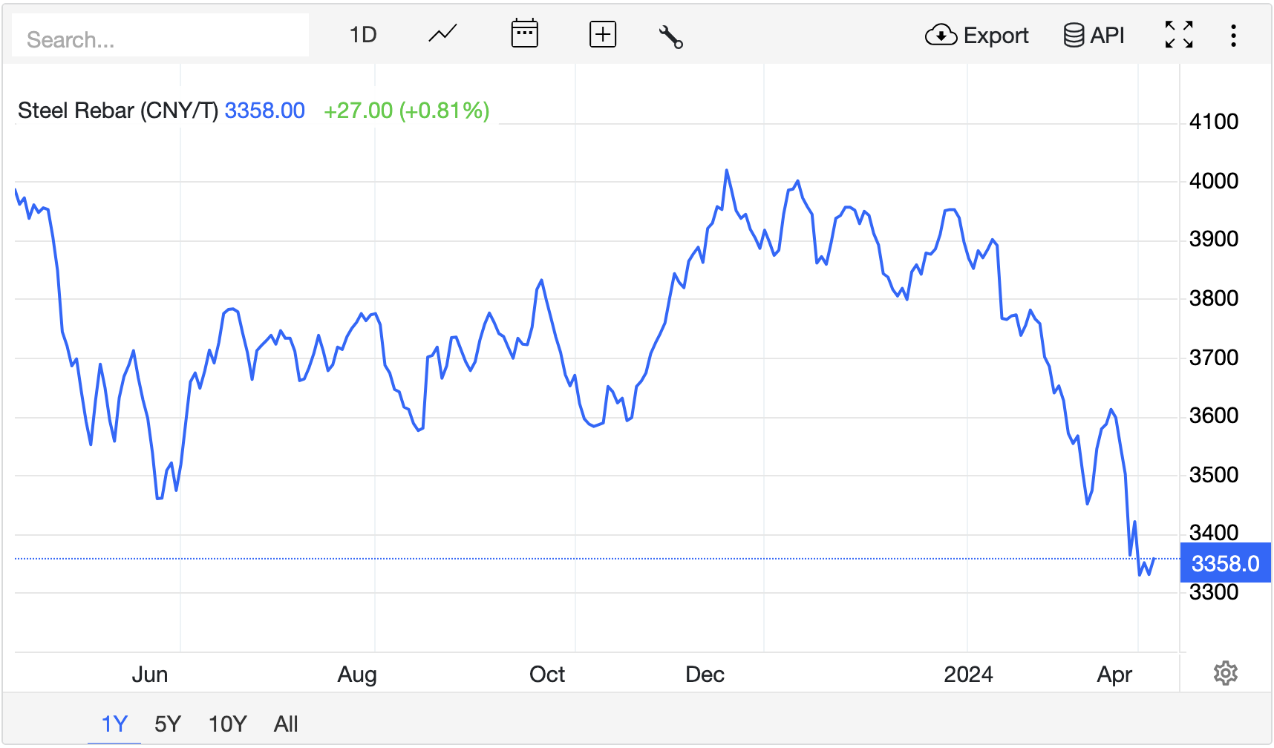Click the plus icon to add comparison

(x=602, y=34)
